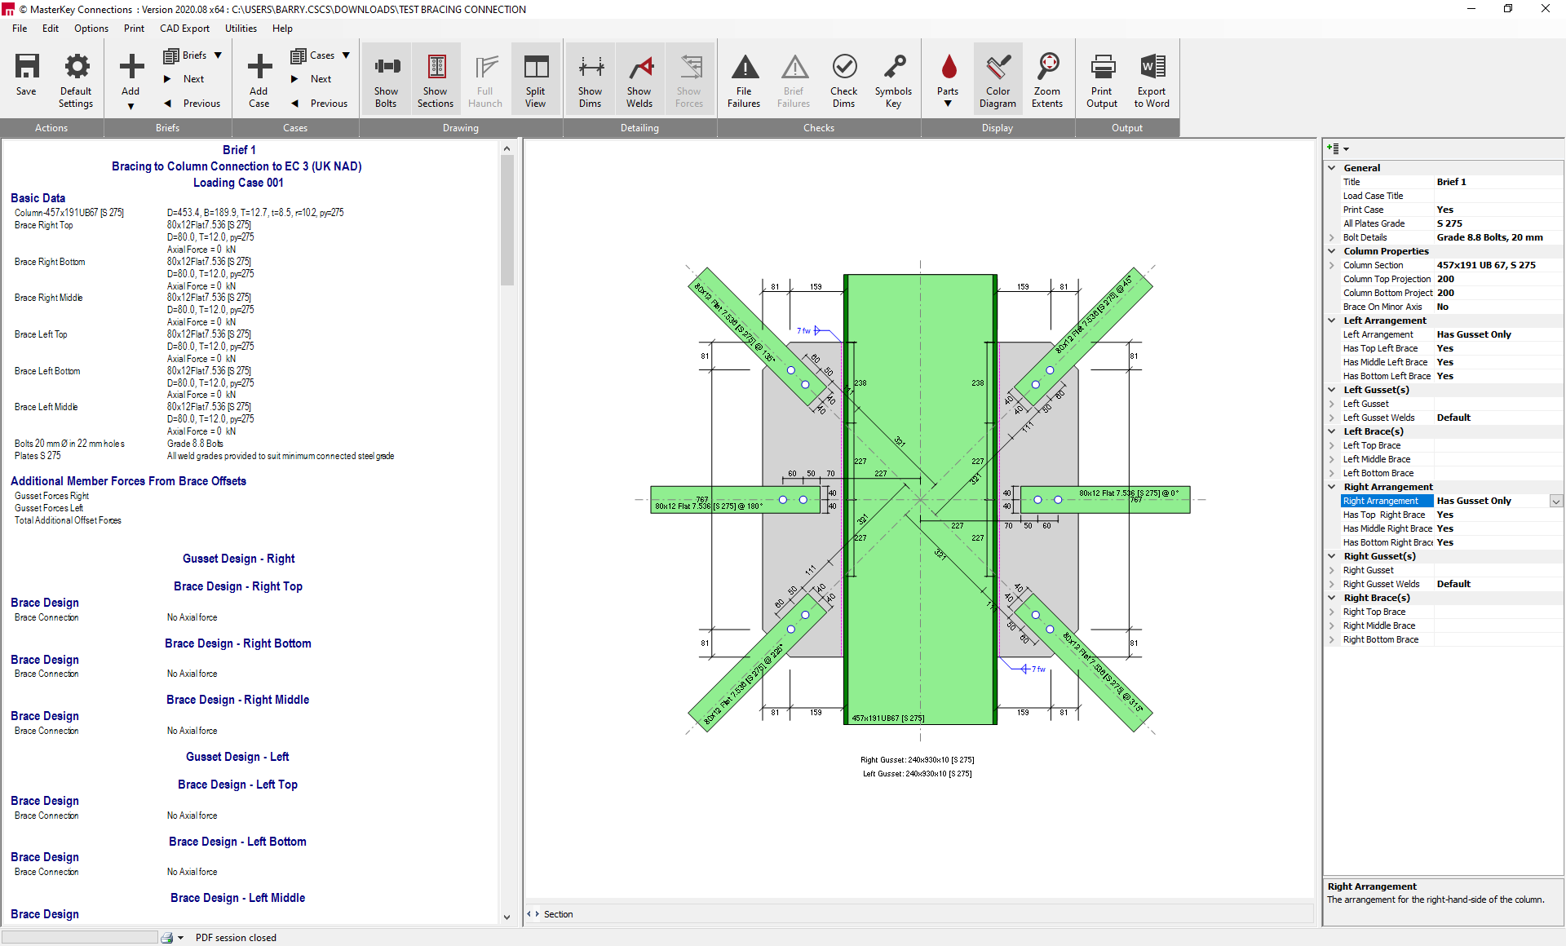
Task: Show File Failures report
Action: (x=744, y=78)
